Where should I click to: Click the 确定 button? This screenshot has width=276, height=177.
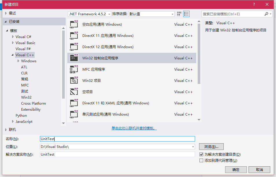click(236, 170)
